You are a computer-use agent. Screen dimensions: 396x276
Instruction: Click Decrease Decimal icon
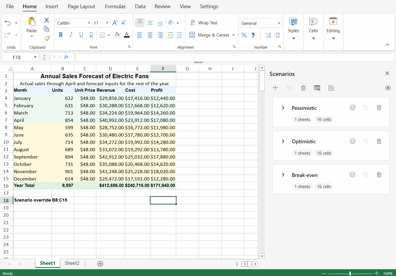coord(277,35)
